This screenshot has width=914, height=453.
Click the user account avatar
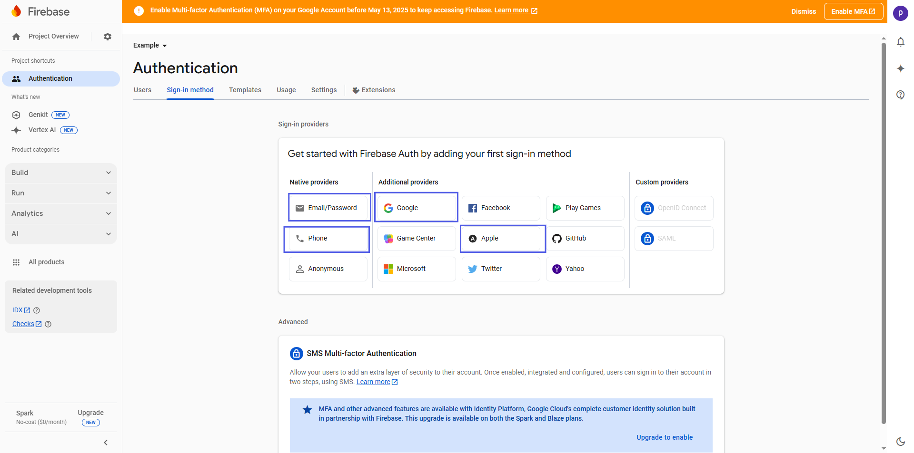point(900,13)
